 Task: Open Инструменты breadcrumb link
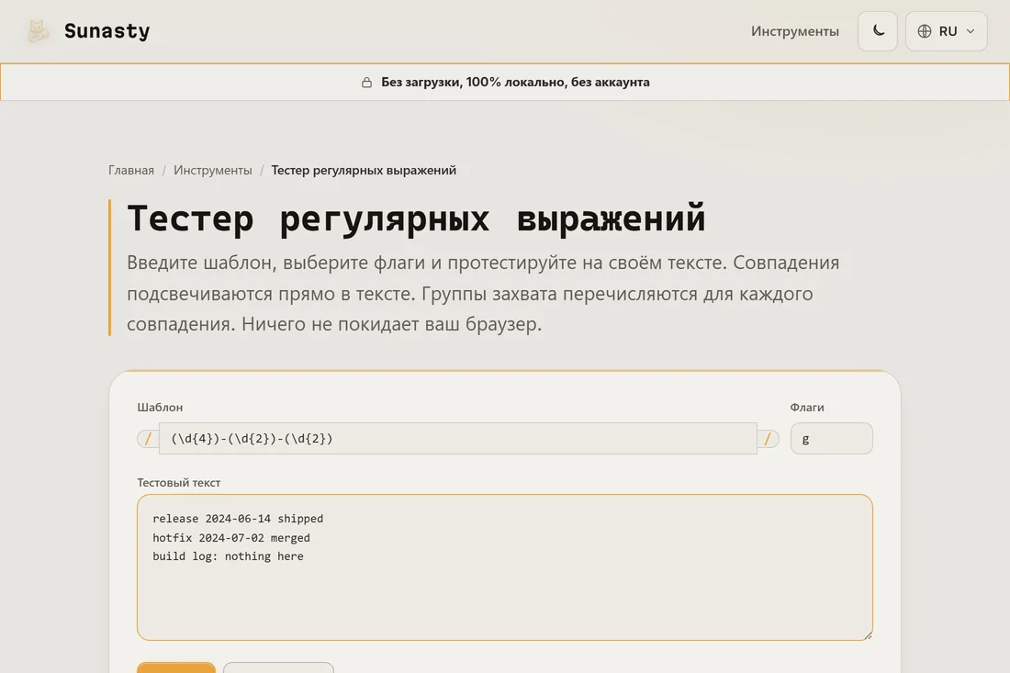pos(213,170)
